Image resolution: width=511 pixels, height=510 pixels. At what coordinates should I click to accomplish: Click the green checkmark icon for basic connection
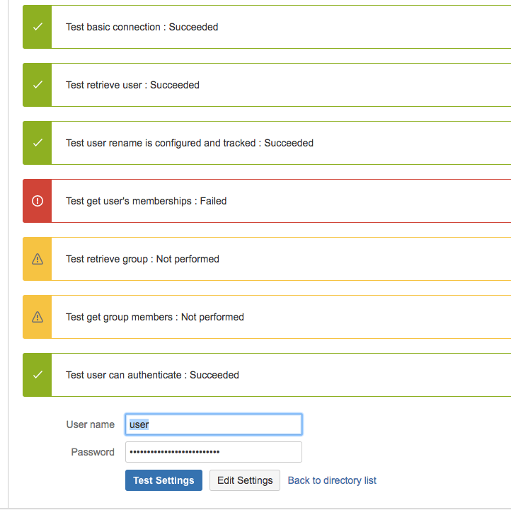point(38,27)
